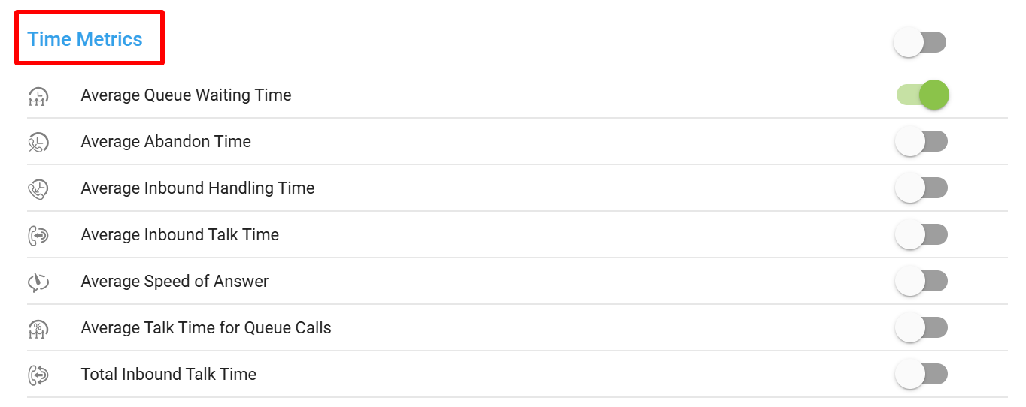Turn on Total Inbound Talk Time toggle
Screen dimensions: 1026x407
[x=921, y=375]
